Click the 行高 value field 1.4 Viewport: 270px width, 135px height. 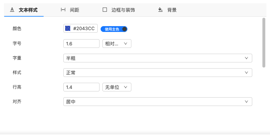[81, 87]
